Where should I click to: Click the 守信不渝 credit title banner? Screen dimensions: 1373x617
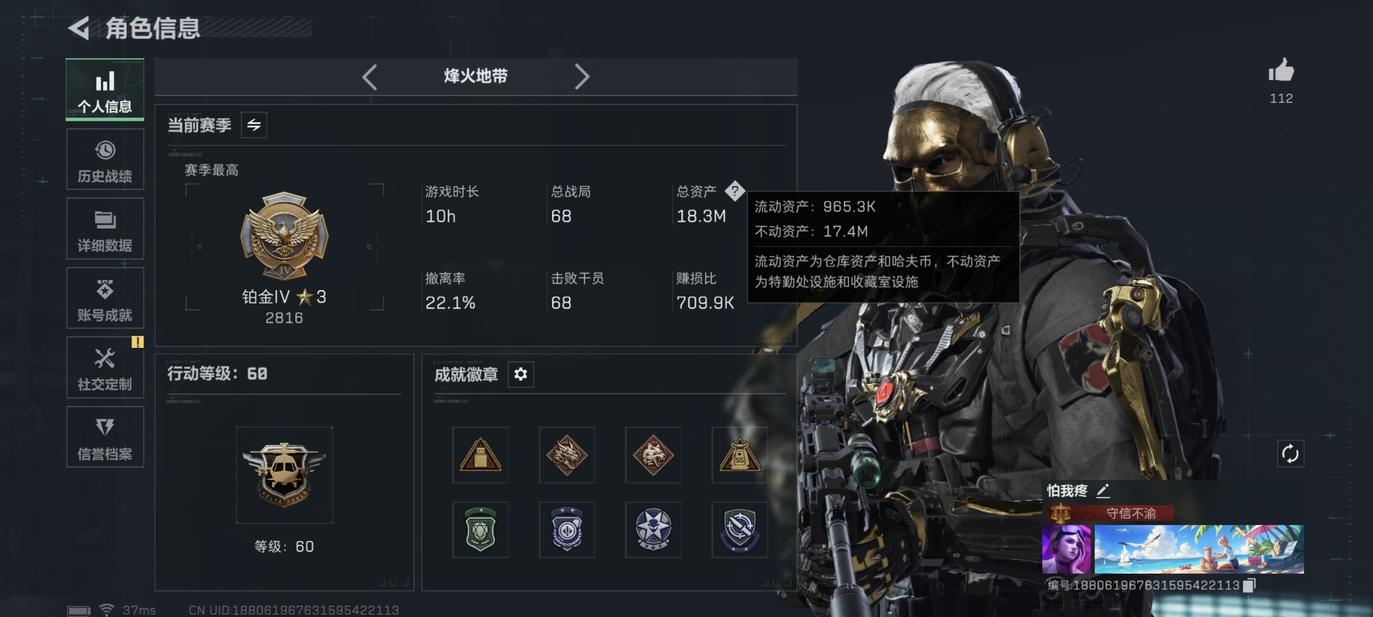point(1110,513)
